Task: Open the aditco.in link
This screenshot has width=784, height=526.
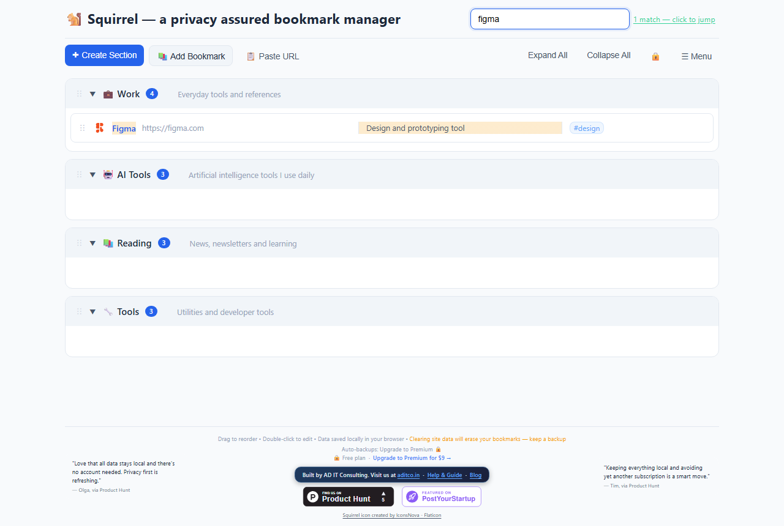Action: [x=409, y=475]
